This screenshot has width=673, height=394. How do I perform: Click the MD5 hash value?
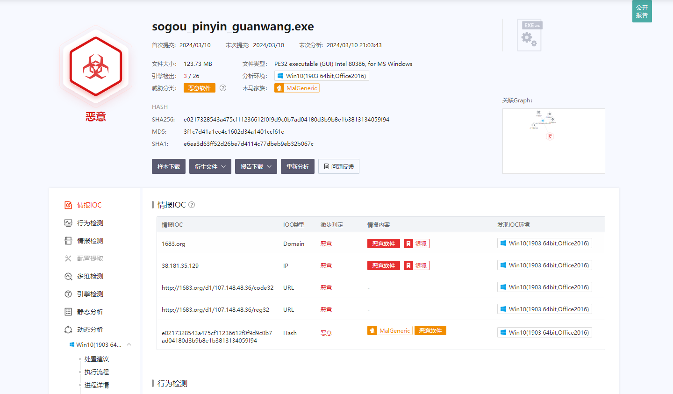coord(234,132)
